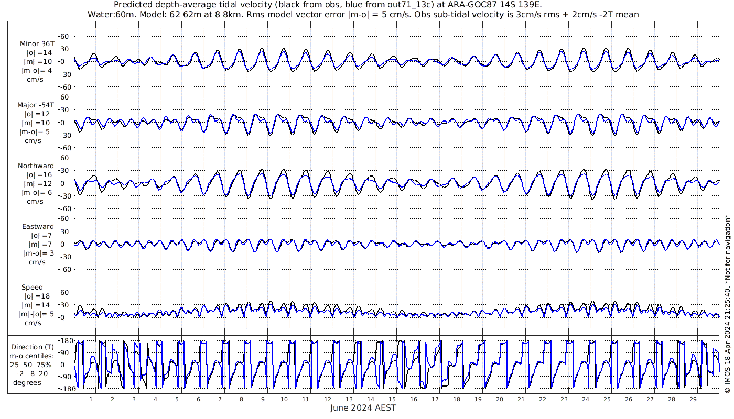Click the "|o| =7" value in Eastward panel
The width and height of the screenshot is (734, 419).
click(39, 235)
